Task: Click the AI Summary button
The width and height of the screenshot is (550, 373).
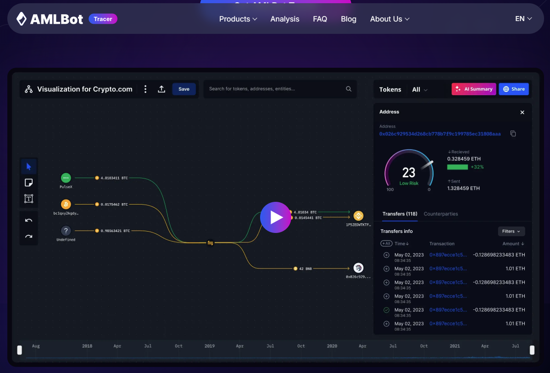Action: (x=473, y=89)
